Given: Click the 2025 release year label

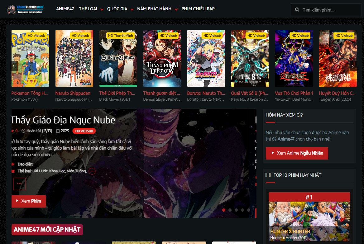Looking at the screenshot, I should click(x=65, y=131).
